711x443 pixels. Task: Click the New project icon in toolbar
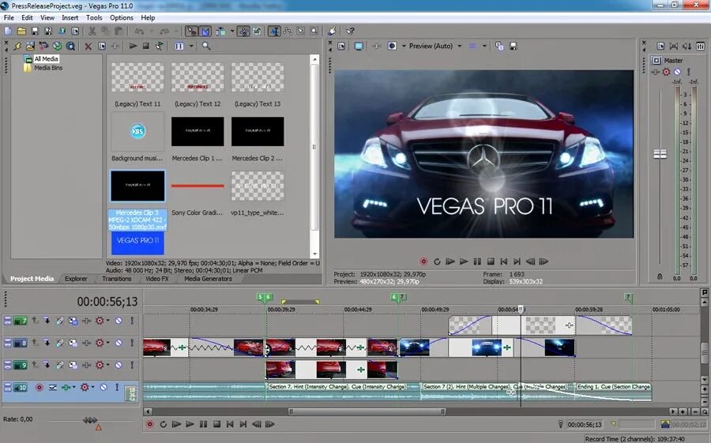point(8,32)
